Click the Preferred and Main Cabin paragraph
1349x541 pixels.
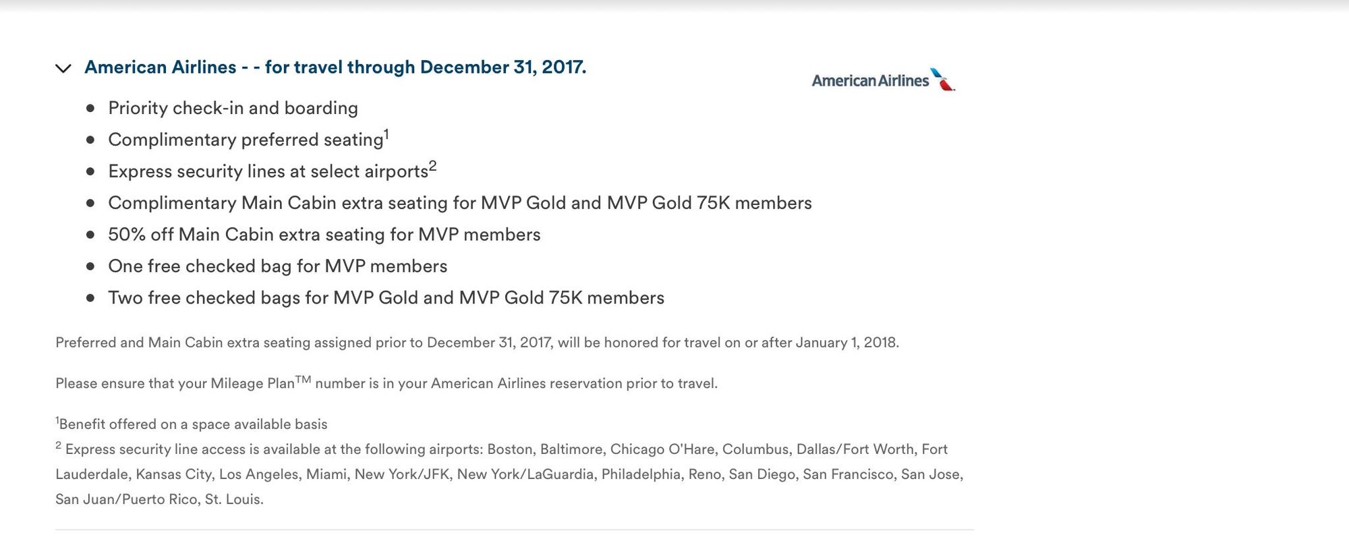[x=477, y=343]
